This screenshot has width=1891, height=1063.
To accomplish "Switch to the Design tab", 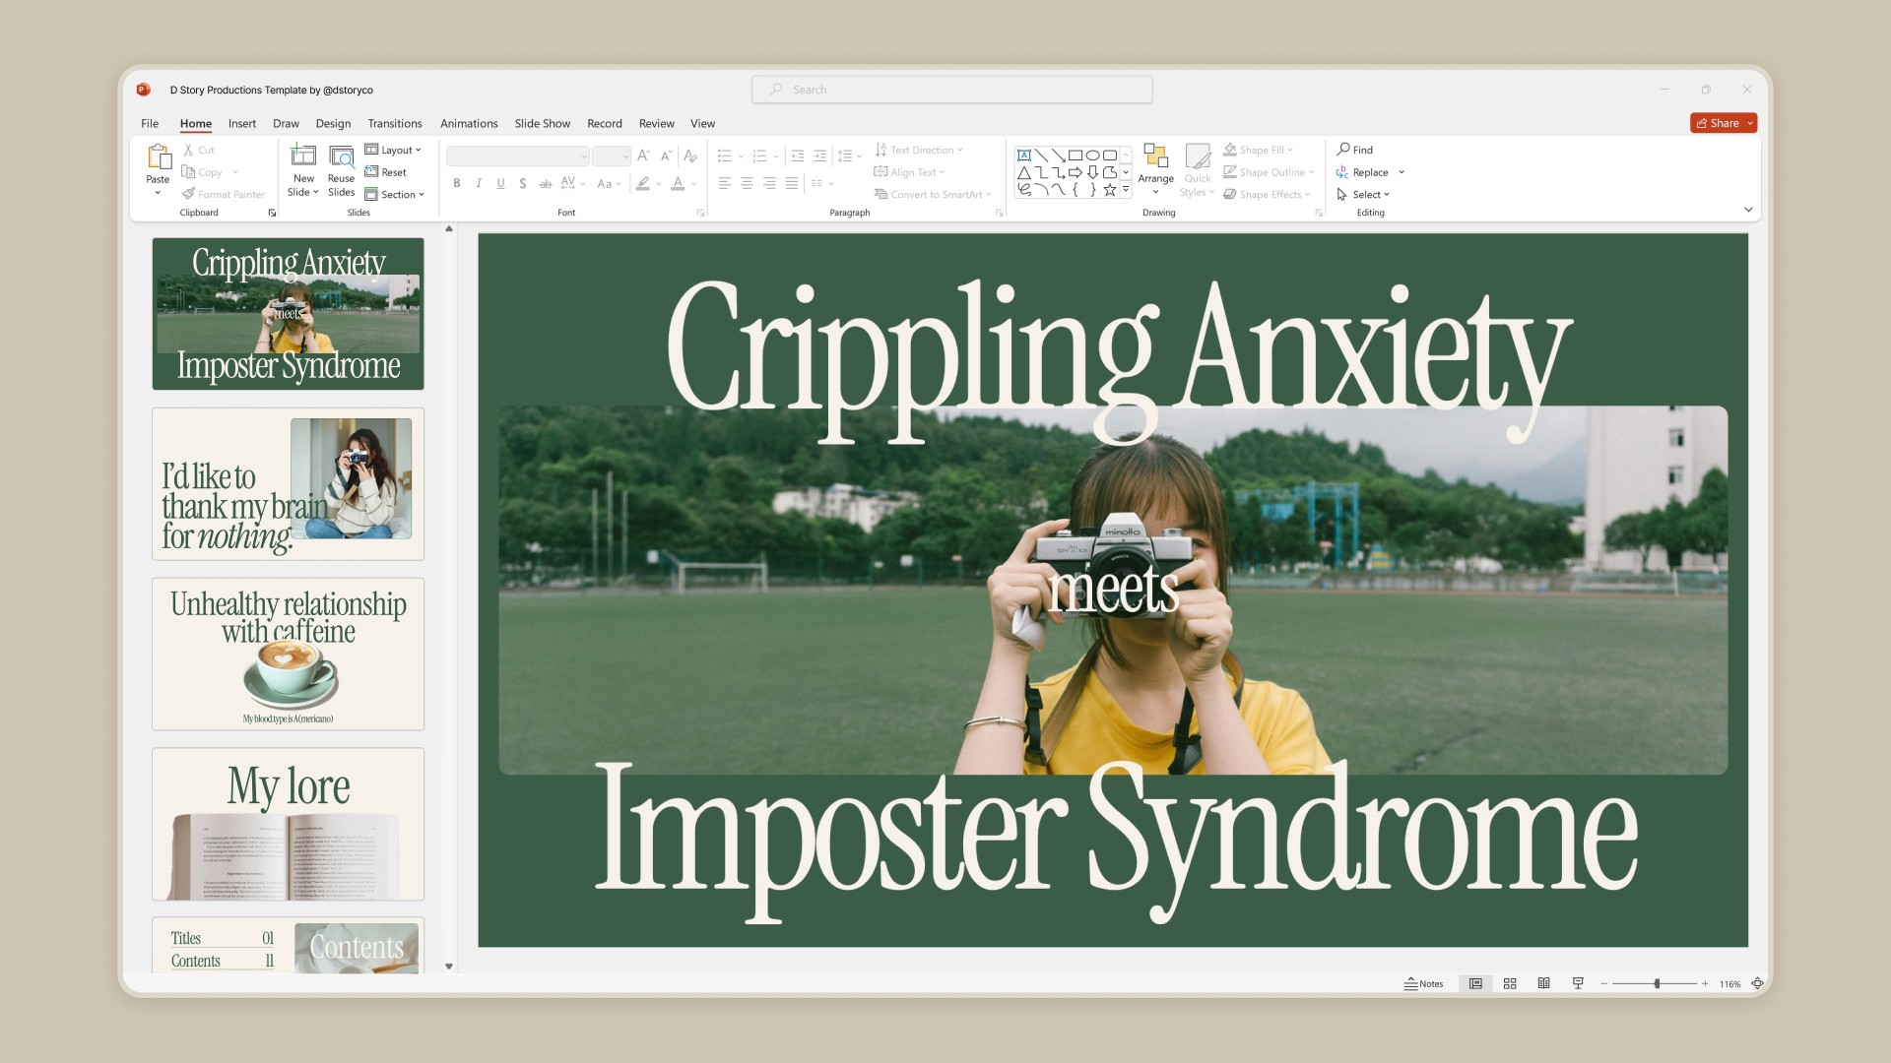I will (333, 123).
